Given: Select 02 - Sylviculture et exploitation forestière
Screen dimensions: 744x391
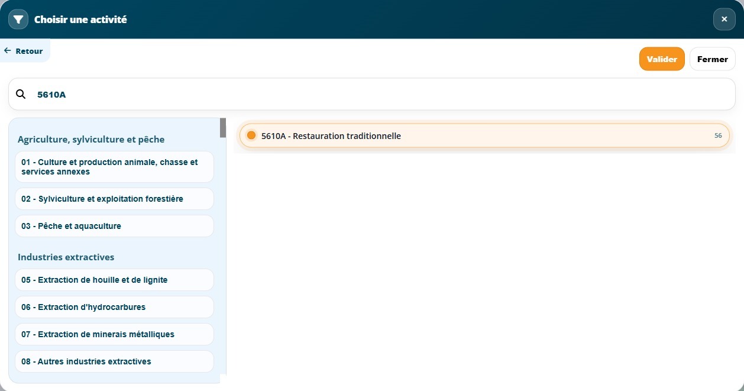Looking at the screenshot, I should [114, 199].
